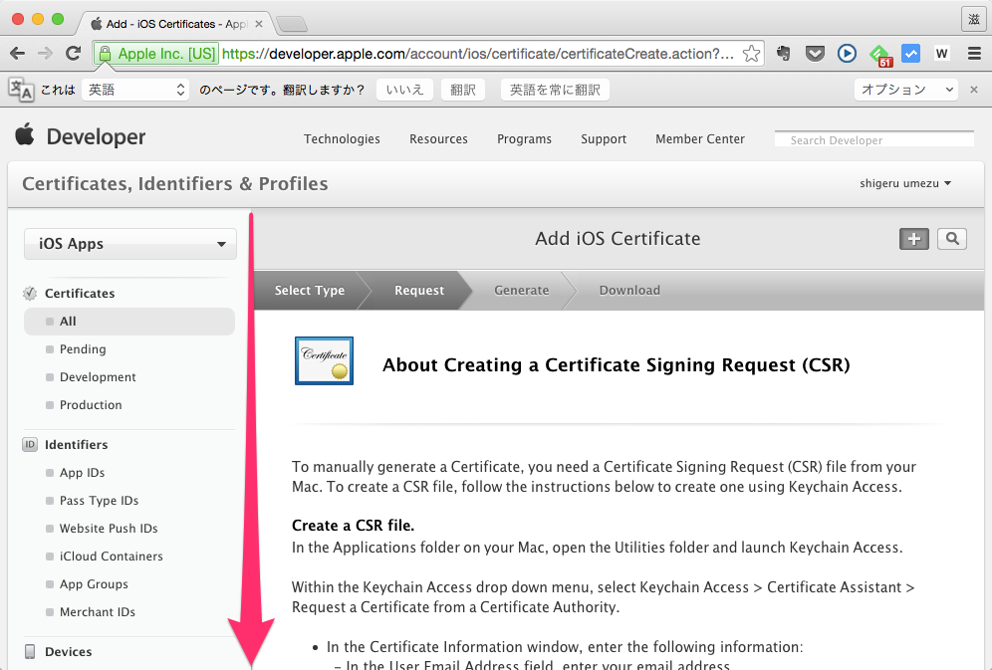Dismiss the translation bar with X
This screenshot has width=992, height=670.
tap(974, 90)
